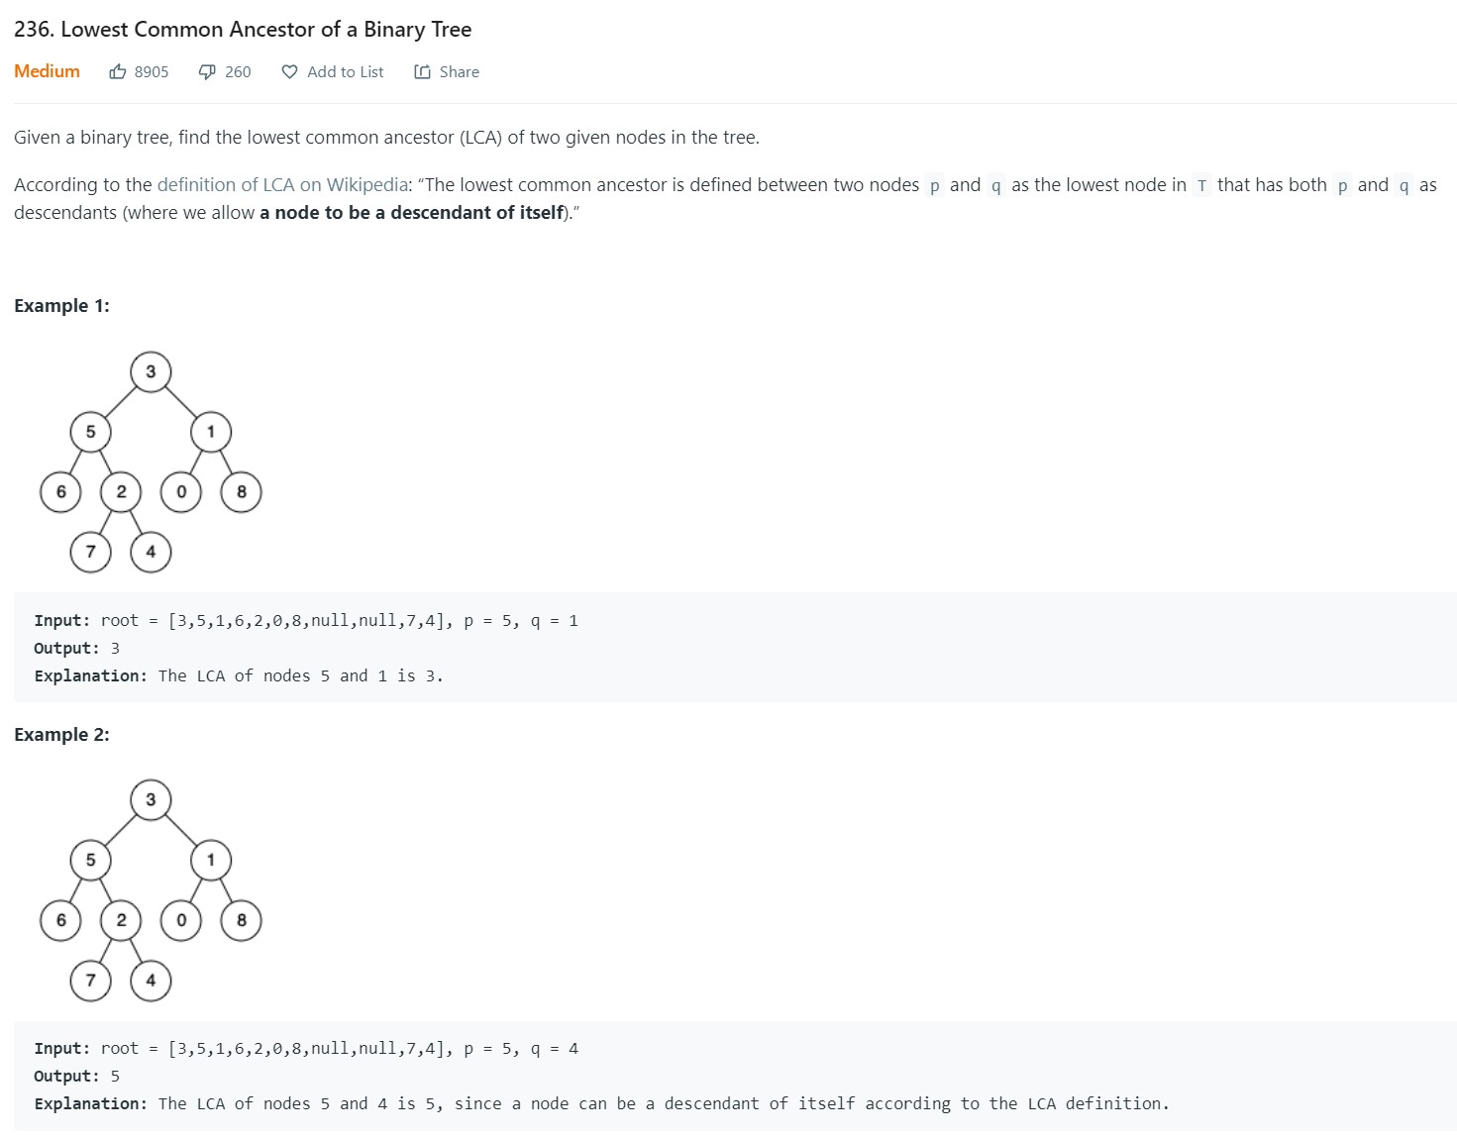Click the heart icon for Add to List

(x=289, y=71)
